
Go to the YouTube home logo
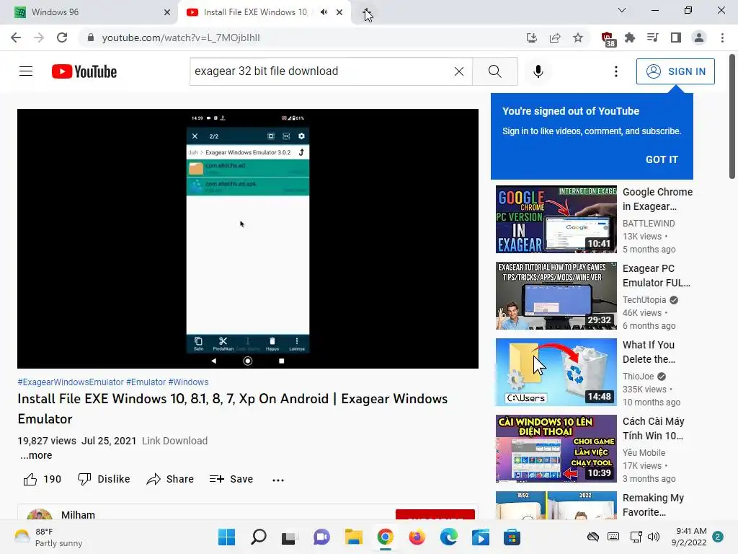pyautogui.click(x=84, y=71)
